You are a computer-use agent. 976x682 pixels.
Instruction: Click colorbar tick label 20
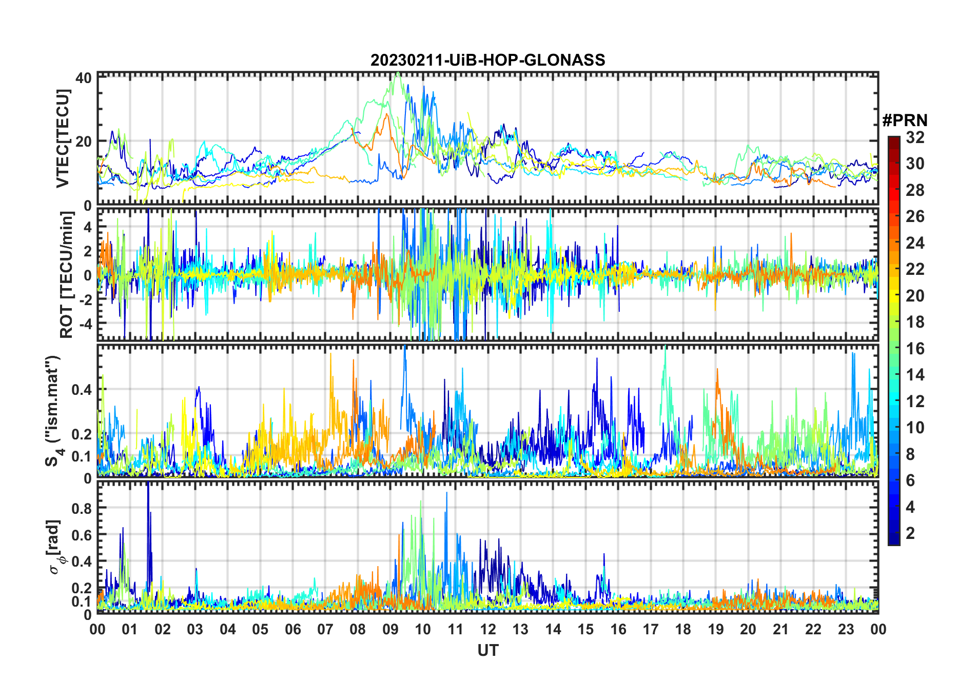pyautogui.click(x=915, y=295)
